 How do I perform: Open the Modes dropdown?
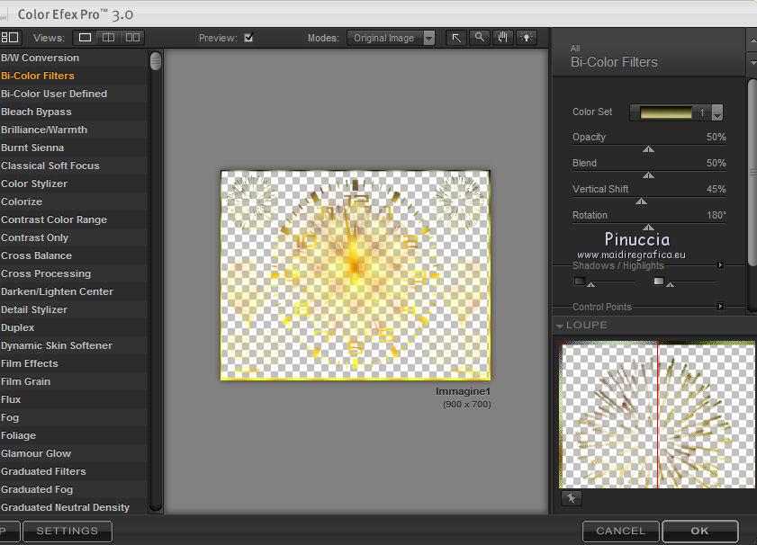tap(428, 38)
